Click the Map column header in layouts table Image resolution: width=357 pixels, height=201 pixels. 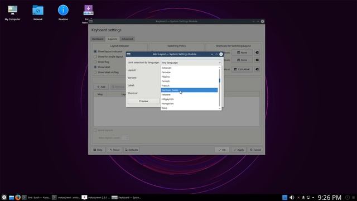coord(100,94)
